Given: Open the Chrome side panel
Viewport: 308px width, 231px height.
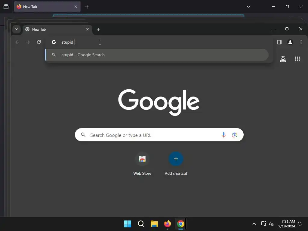Looking at the screenshot, I should coord(279,42).
